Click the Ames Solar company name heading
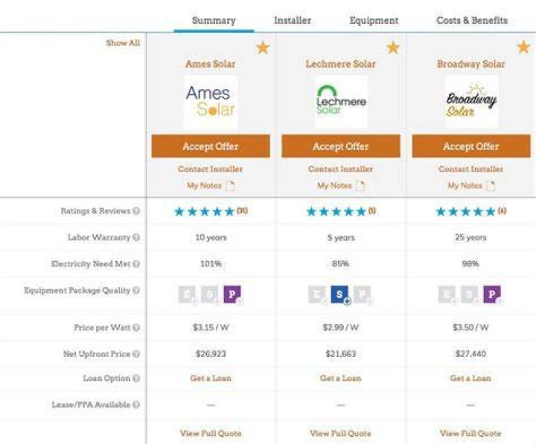The image size is (536, 444). [210, 64]
